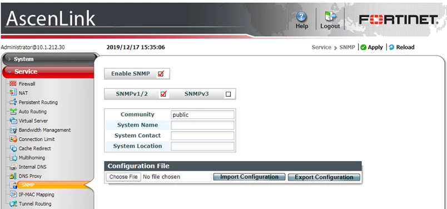Image resolution: width=447 pixels, height=209 pixels.
Task: Go to Persistent Routing
Action: [x=38, y=102]
